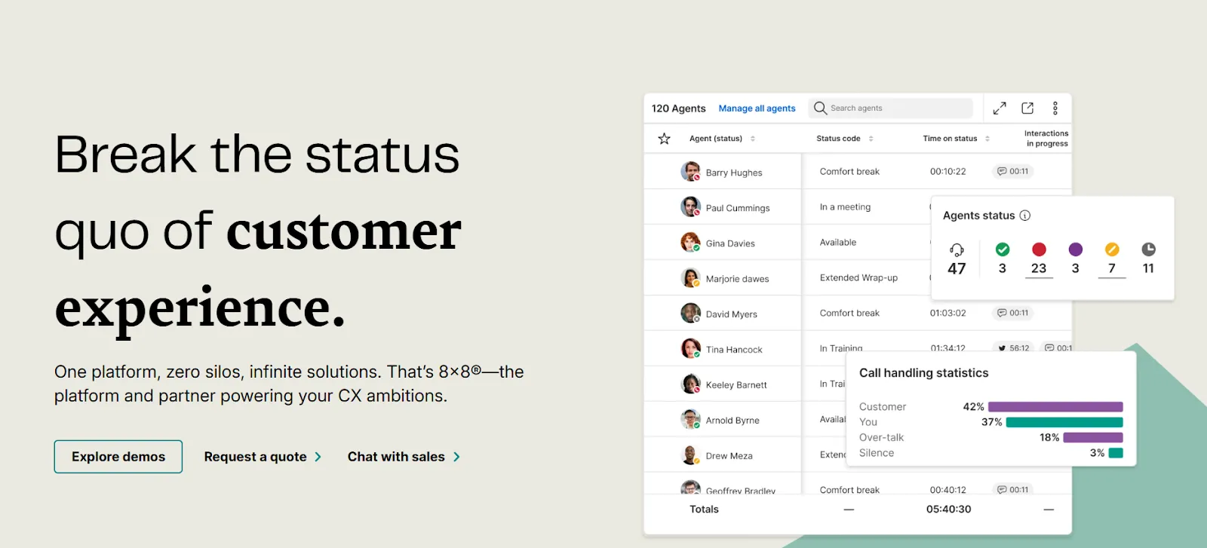Click the 05:40:30 total time

pyautogui.click(x=948, y=510)
